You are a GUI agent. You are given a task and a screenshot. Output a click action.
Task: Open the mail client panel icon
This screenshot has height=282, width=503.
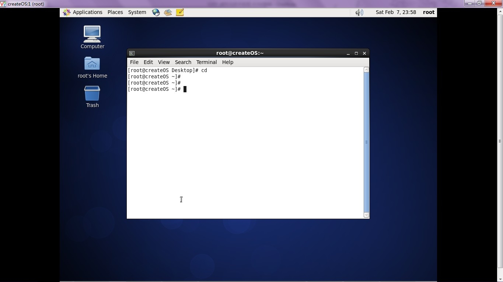pos(168,12)
